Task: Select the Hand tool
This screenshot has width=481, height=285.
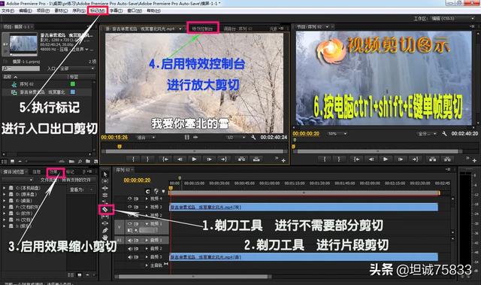Action: coord(105,237)
